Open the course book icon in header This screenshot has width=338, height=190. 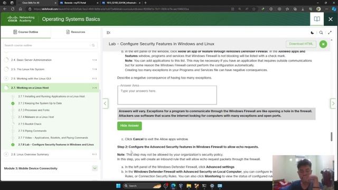click(317, 19)
